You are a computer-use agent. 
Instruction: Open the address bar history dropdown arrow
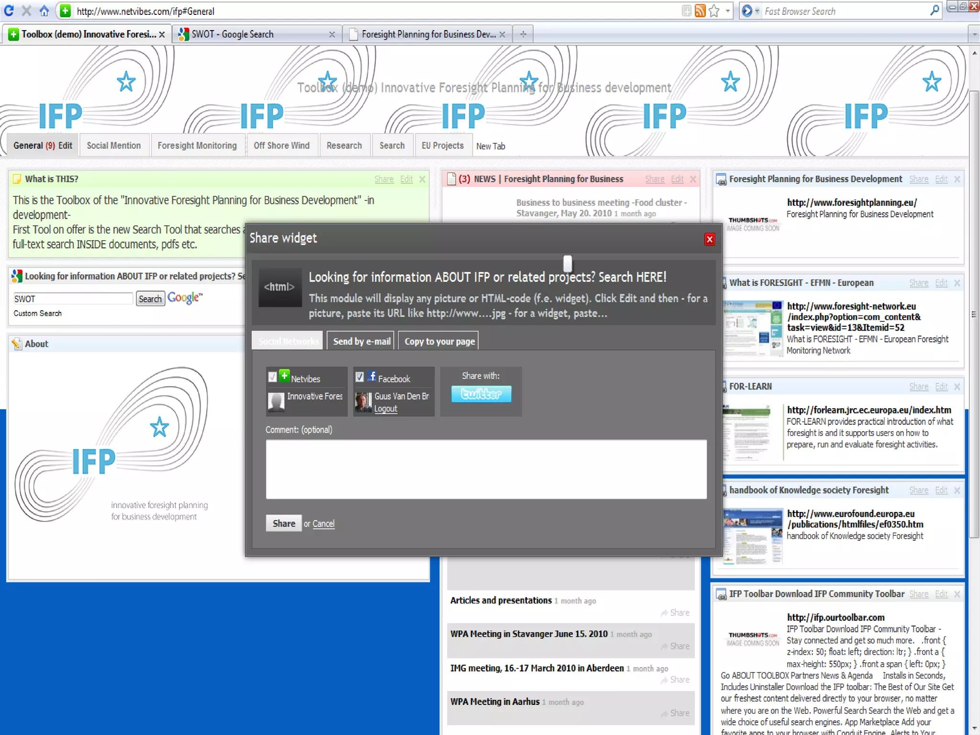[728, 11]
